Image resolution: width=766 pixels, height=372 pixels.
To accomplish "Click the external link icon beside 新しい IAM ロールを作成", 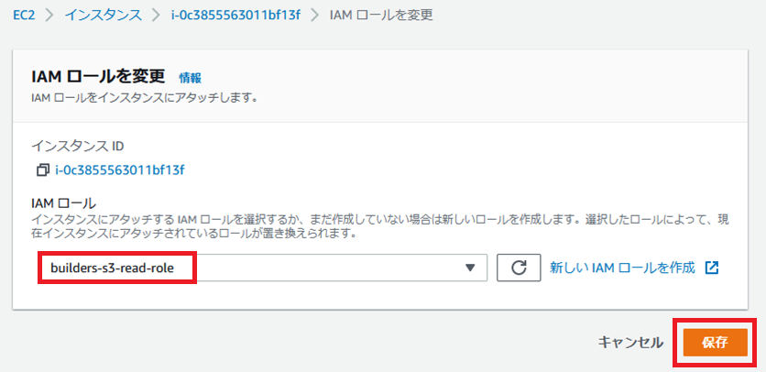I will click(712, 268).
